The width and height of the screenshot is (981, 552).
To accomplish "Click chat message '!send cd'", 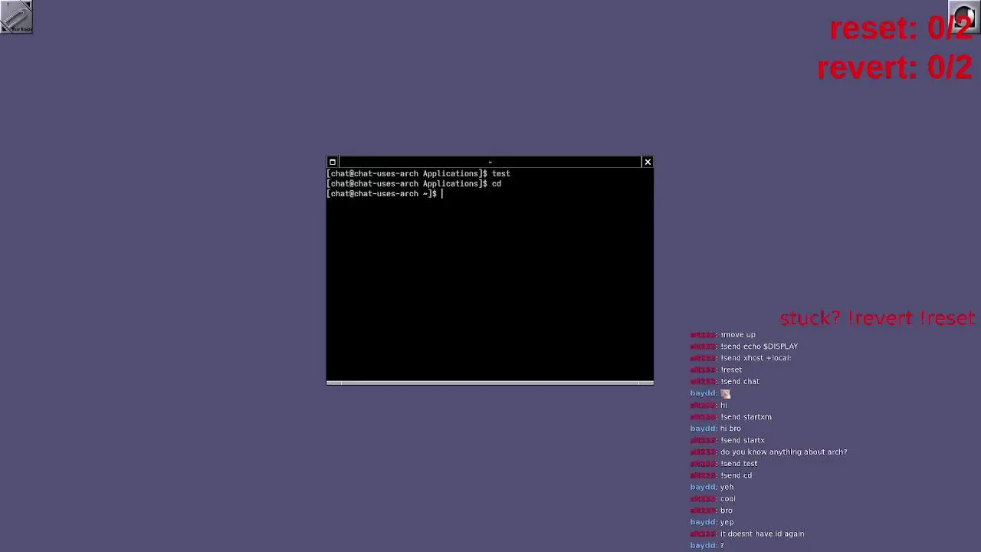I will click(736, 475).
